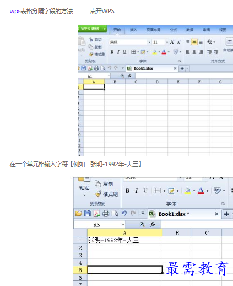Click the printer icon in lower quick toolbar
Screen dimensions: 233x286
coord(106,214)
